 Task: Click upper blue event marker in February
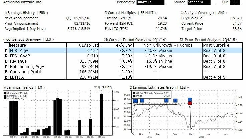tap(190, 100)
